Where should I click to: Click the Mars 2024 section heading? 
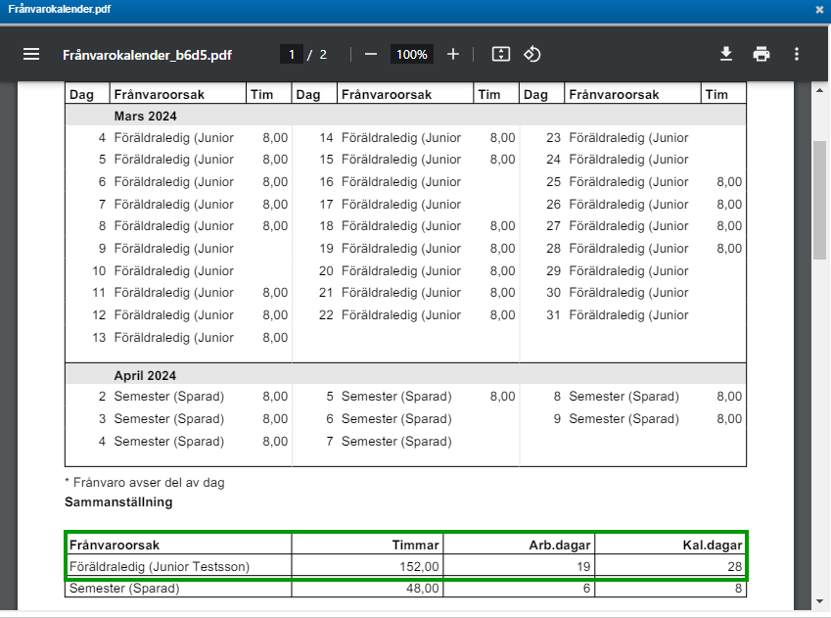click(145, 116)
